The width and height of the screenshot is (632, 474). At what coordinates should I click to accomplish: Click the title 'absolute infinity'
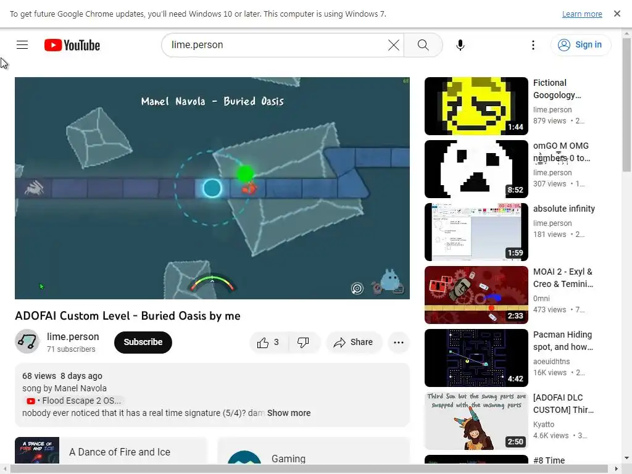(x=564, y=209)
